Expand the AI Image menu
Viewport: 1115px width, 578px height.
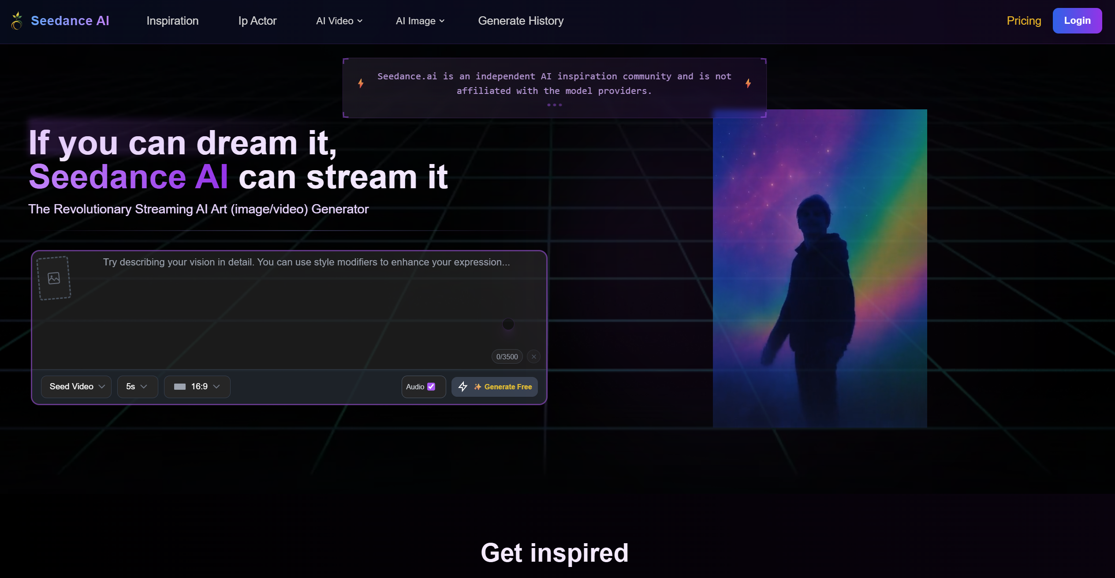tap(420, 21)
